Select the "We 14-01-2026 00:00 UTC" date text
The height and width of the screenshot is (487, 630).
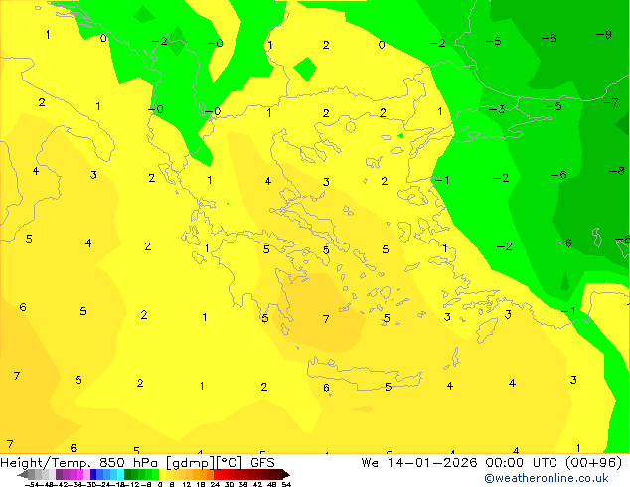(461, 463)
